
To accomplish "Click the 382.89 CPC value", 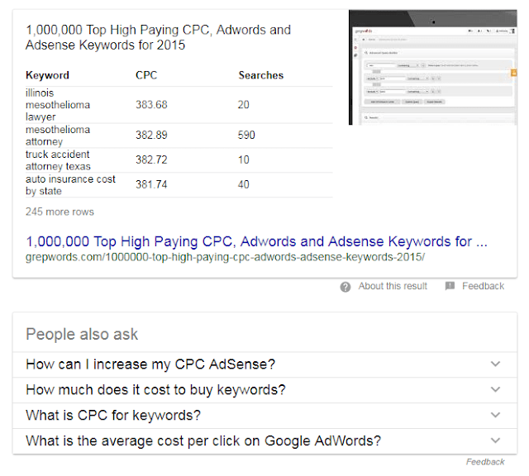I will coord(151,135).
